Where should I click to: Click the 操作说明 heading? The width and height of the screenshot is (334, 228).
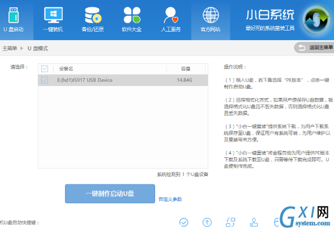pyautogui.click(x=235, y=67)
